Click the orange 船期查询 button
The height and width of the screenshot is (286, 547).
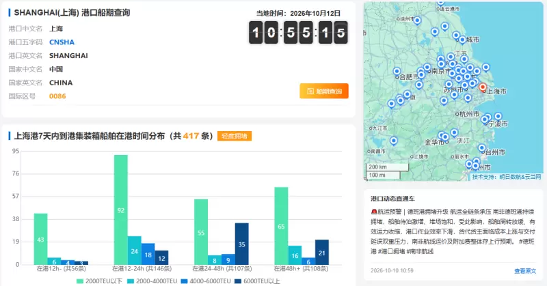pos(323,91)
